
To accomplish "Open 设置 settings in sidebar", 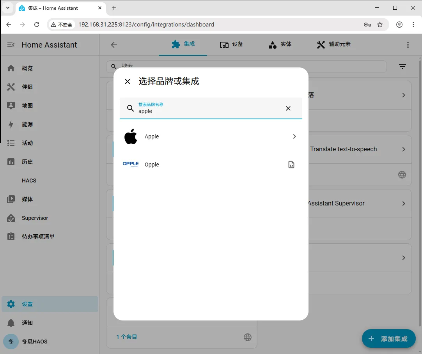I will pyautogui.click(x=50, y=304).
